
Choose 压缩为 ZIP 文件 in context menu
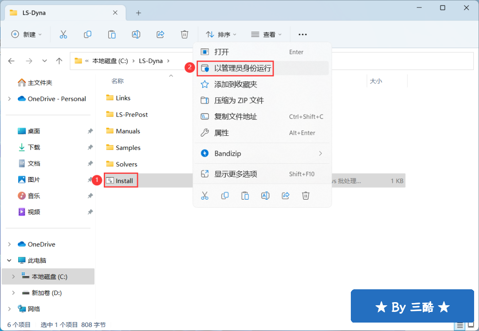[262, 101]
